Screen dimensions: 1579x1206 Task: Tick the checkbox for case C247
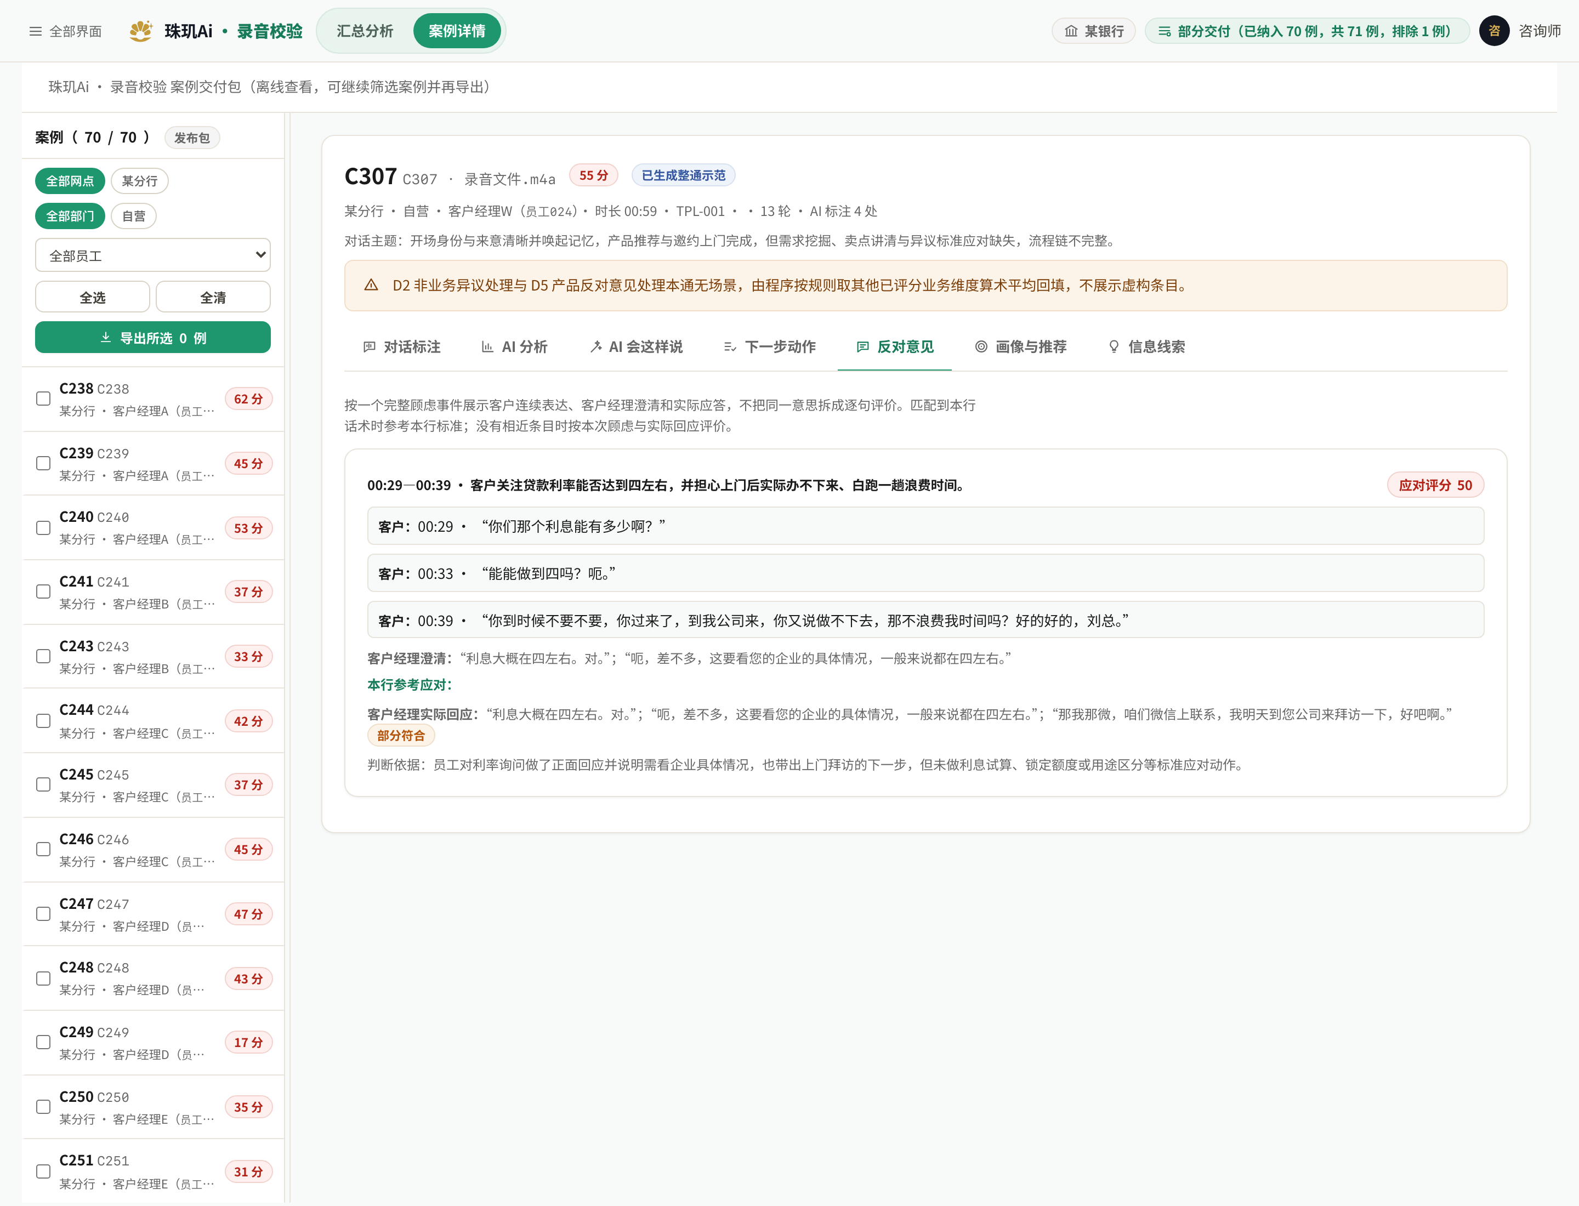pyautogui.click(x=43, y=914)
